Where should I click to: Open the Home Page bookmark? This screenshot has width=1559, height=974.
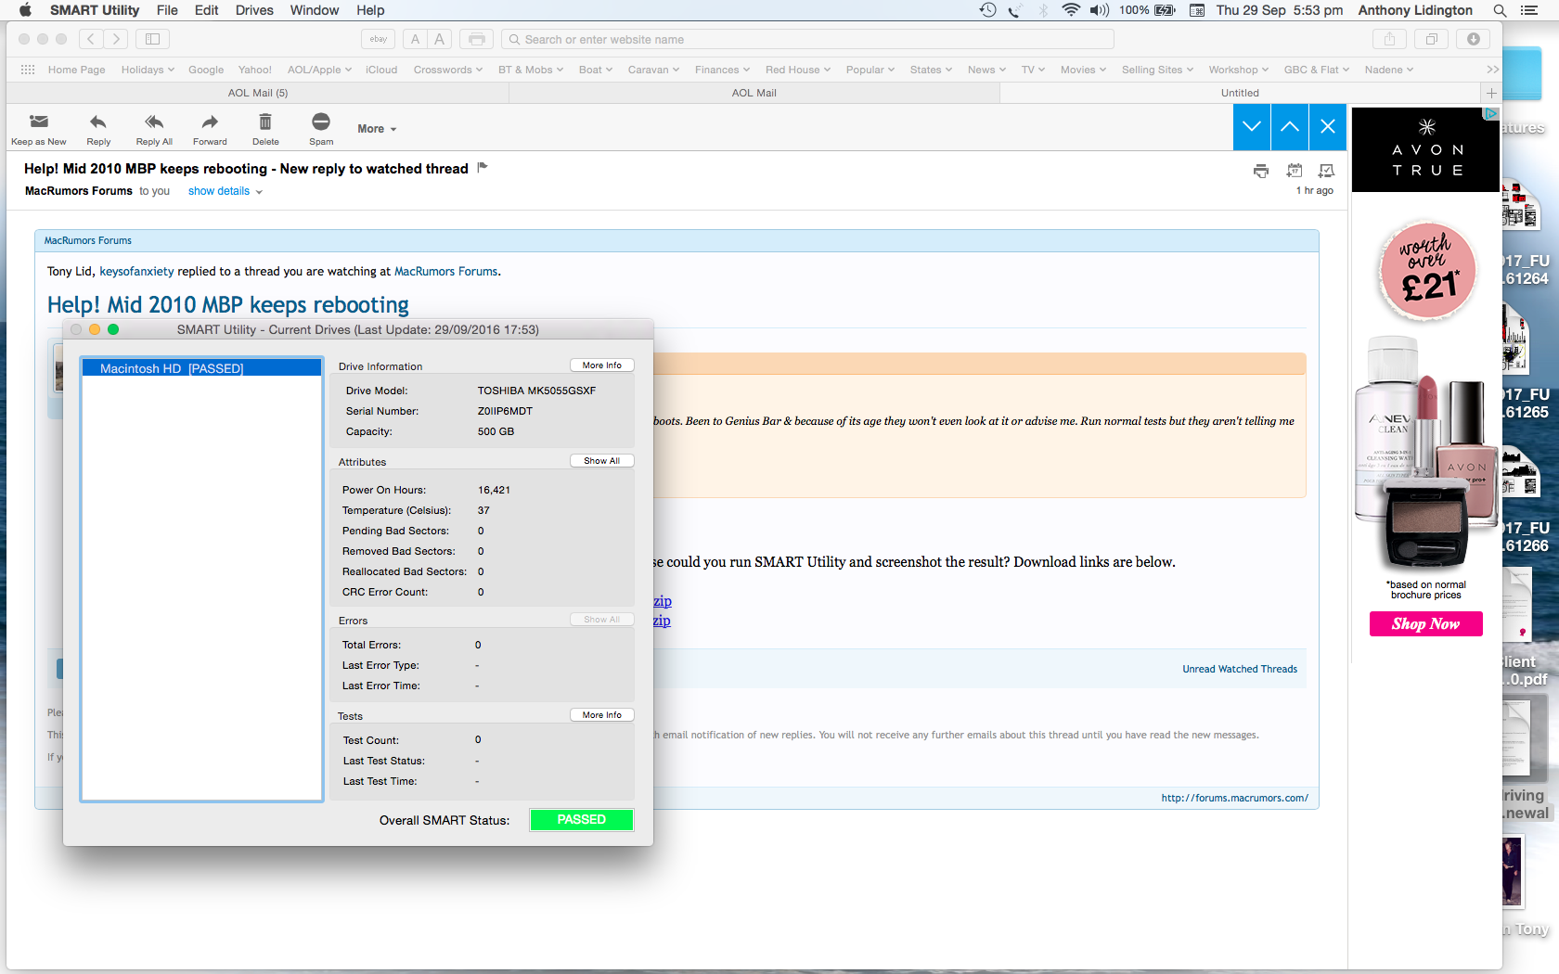tap(76, 70)
